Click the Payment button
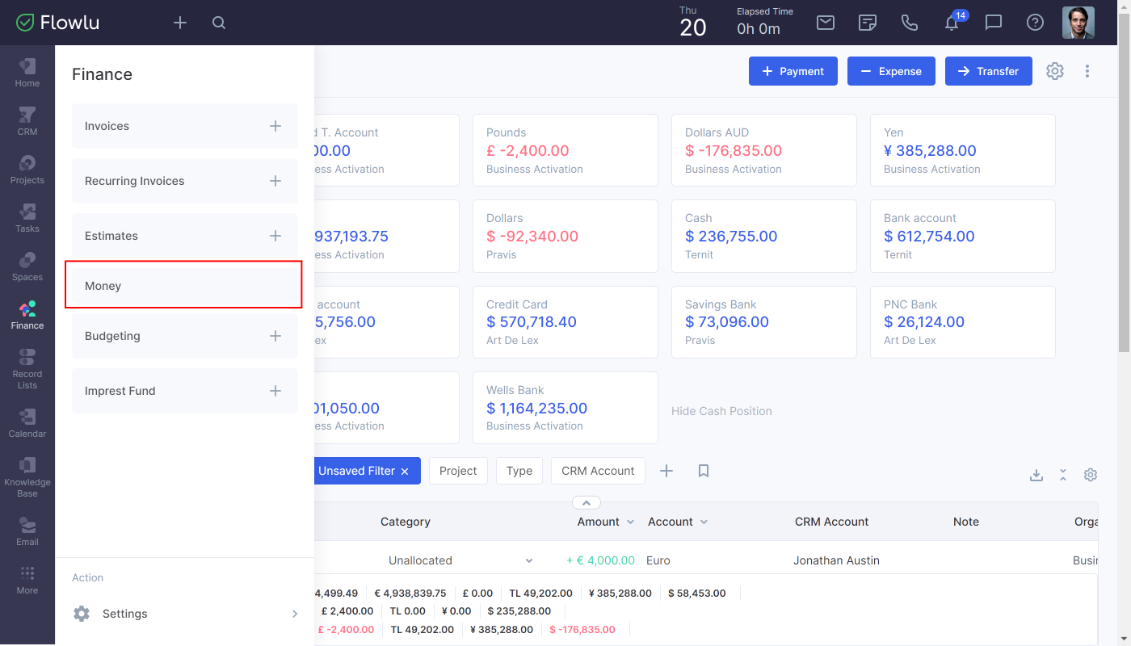Image resolution: width=1131 pixels, height=646 pixels. point(793,71)
